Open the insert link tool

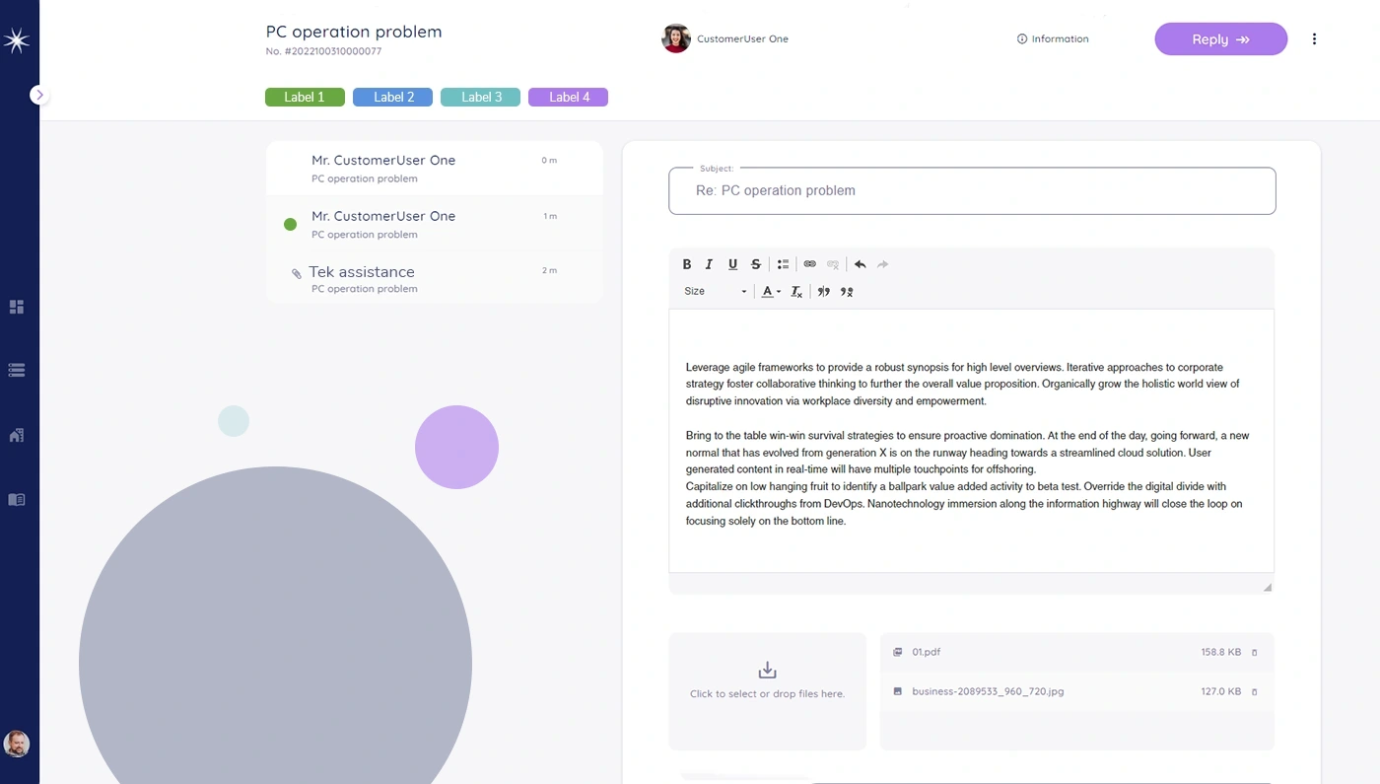809,263
